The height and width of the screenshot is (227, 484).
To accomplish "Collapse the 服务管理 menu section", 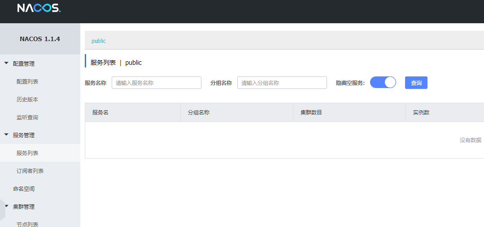I will pyautogui.click(x=23, y=135).
